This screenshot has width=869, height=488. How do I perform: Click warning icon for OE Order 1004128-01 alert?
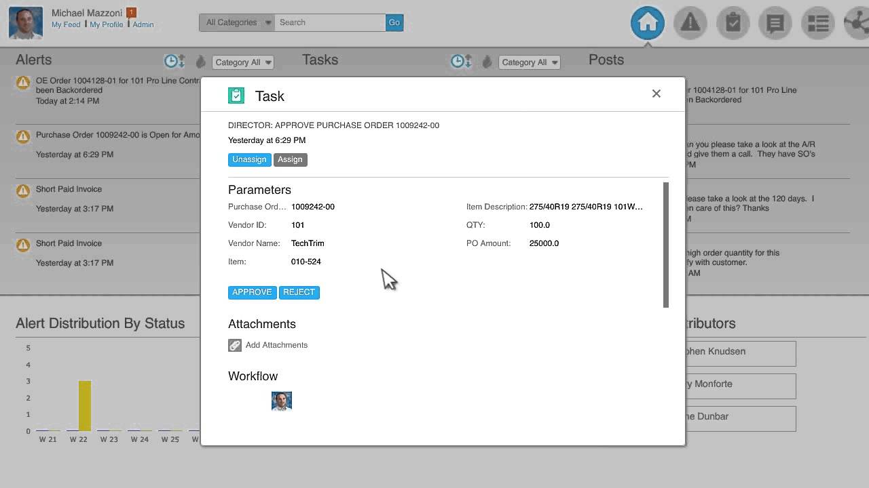[x=23, y=82]
